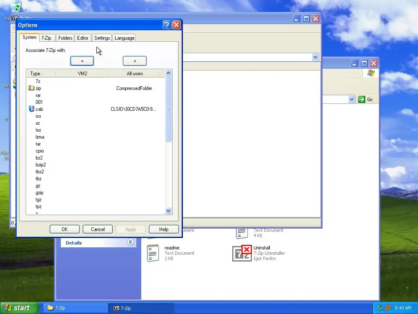This screenshot has width=418, height=314.
Task: Click the Uninstall 7-Zip Uninstaller icon
Action: (x=242, y=253)
